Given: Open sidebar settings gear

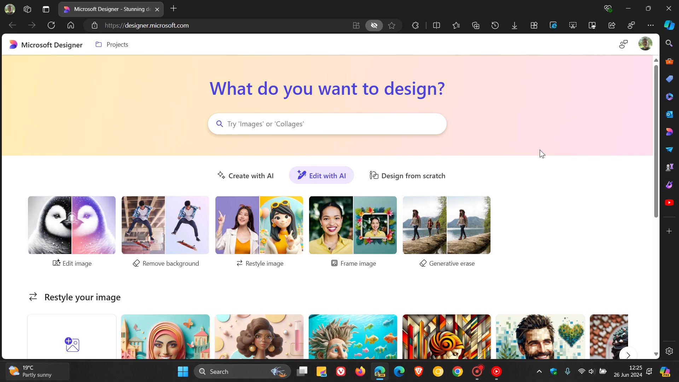Looking at the screenshot, I should point(669,351).
